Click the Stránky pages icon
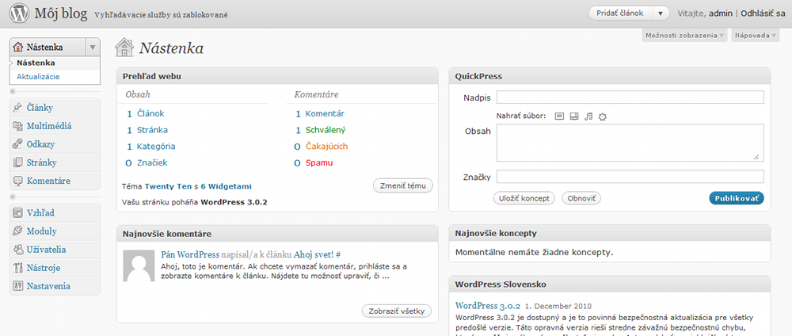 18,162
